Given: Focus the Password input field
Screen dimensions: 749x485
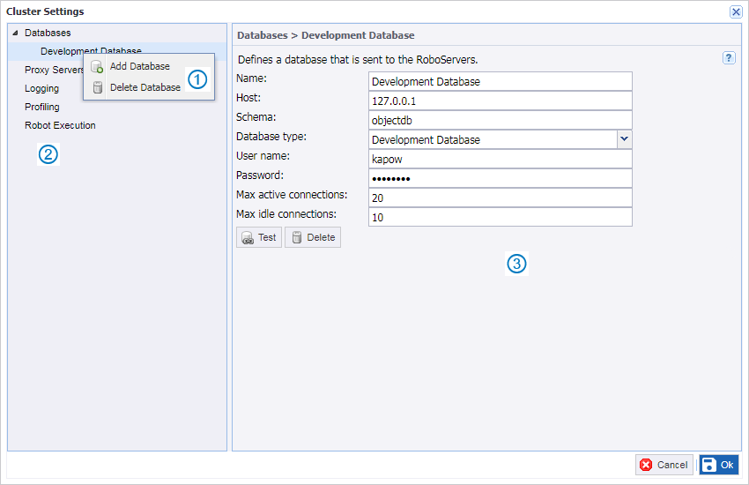Looking at the screenshot, I should point(500,178).
